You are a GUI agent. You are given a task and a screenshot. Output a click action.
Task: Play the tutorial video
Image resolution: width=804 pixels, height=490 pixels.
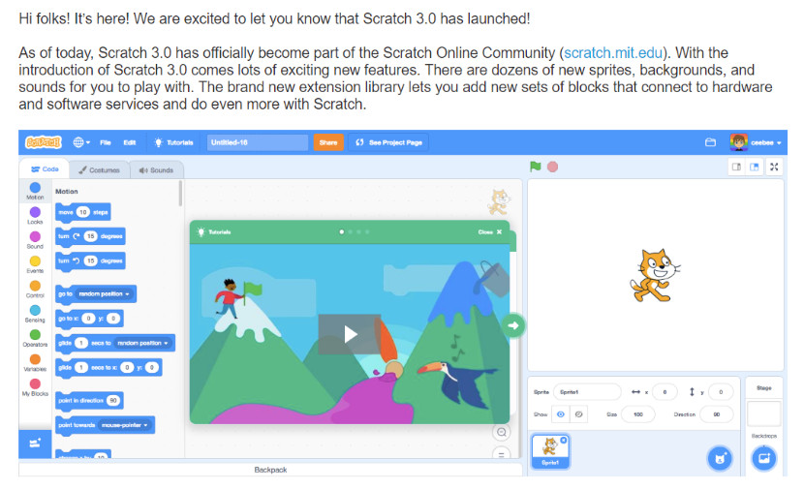[x=350, y=334]
